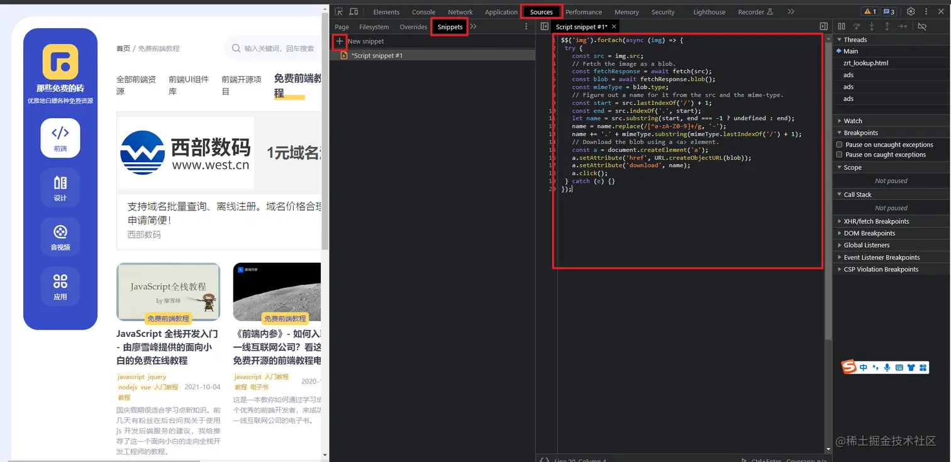Select the Snippets navigator tab
Image resolution: width=951 pixels, height=462 pixels.
(450, 27)
